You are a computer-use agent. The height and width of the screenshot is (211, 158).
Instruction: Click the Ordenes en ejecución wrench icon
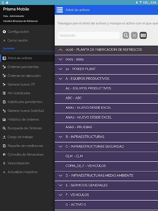4,76
